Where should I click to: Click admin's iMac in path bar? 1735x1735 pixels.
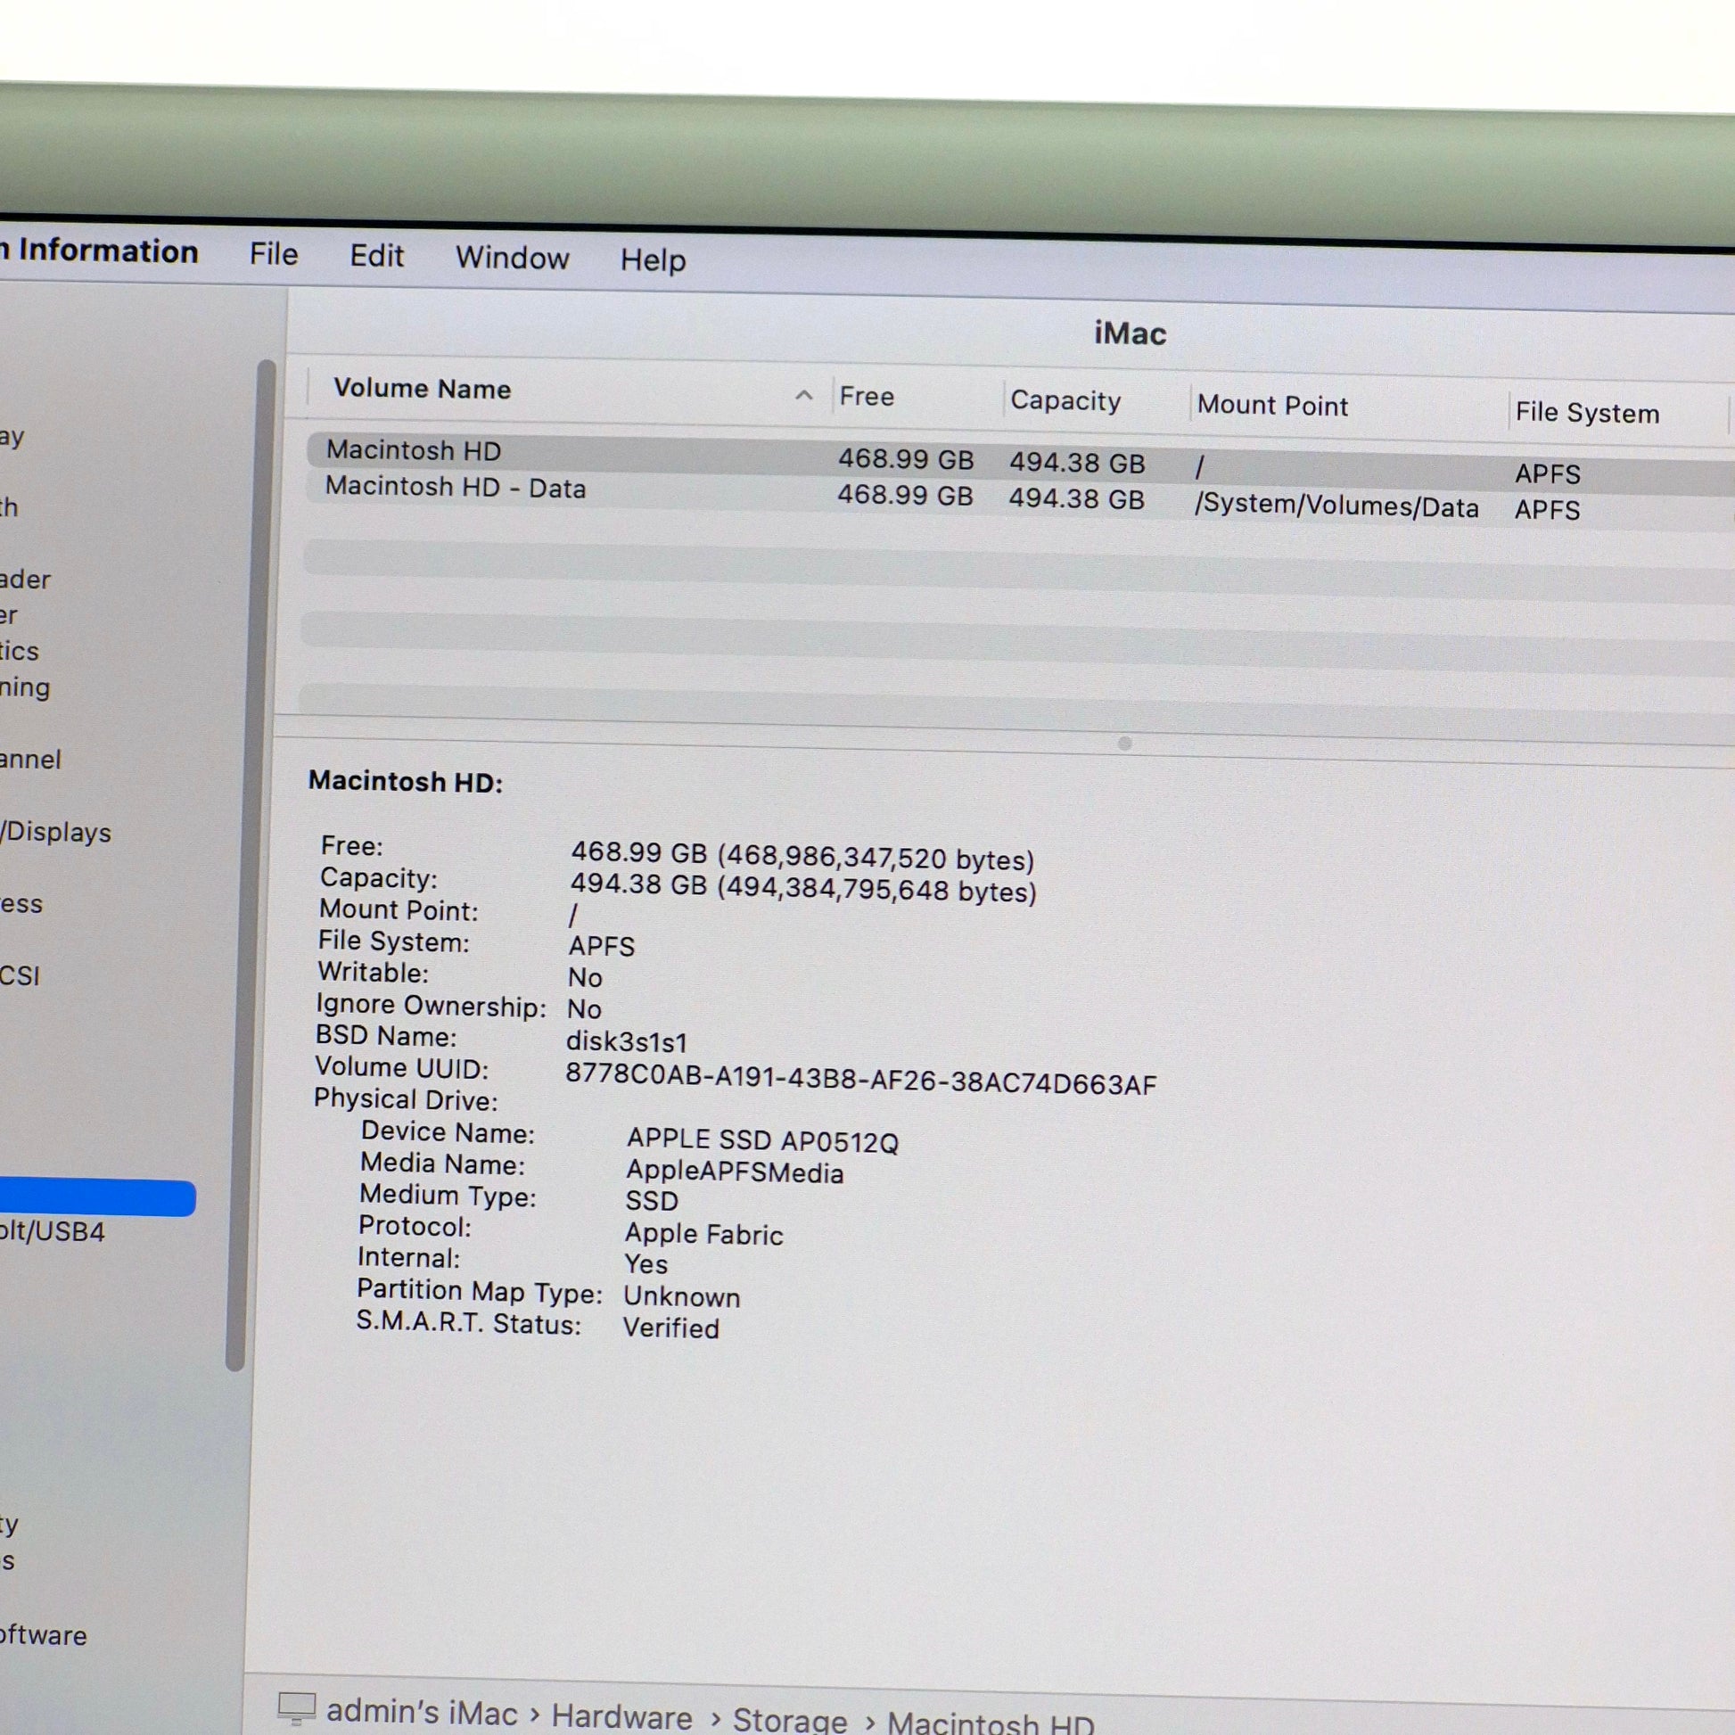click(x=421, y=1712)
